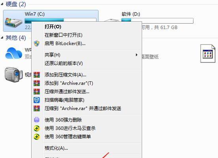Expand the 共享(H) submenu arrow

[137, 55]
